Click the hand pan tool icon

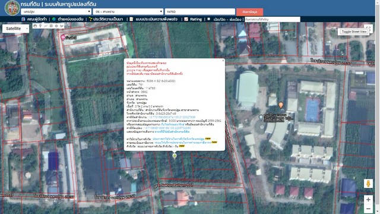[x=35, y=26]
